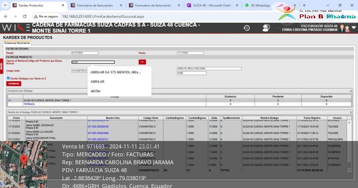Click the red search button beside product box

[142, 62]
